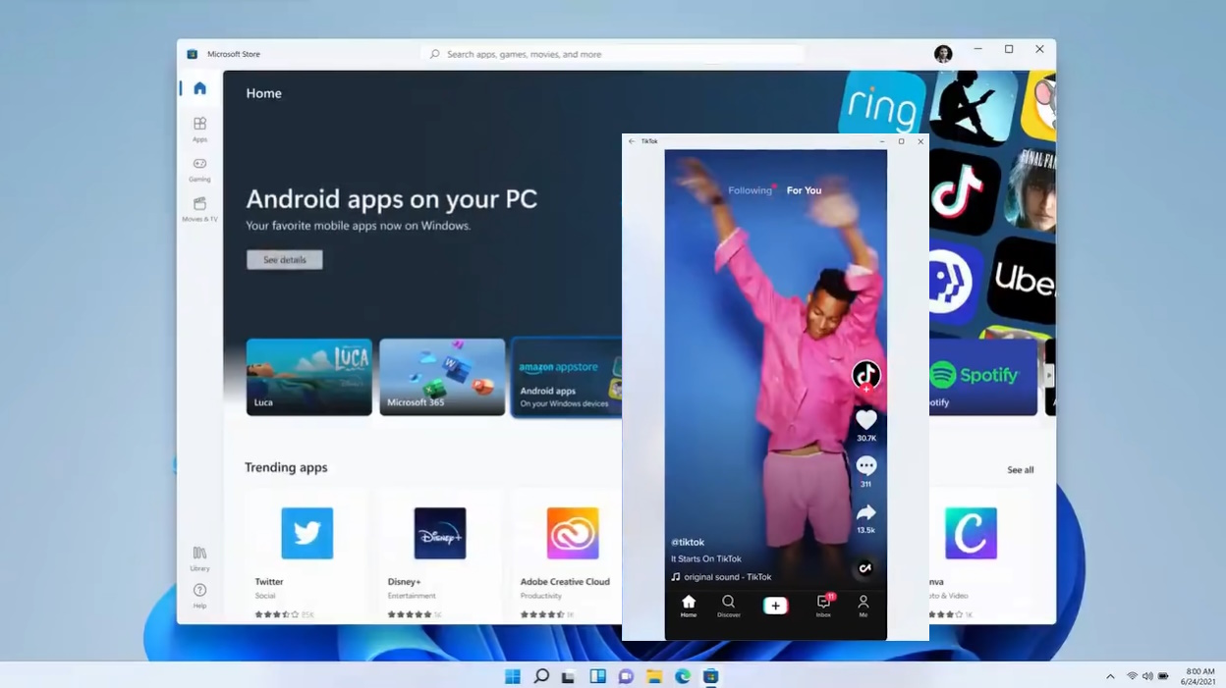
Task: Click the Microsoft Store search box
Action: (x=613, y=54)
